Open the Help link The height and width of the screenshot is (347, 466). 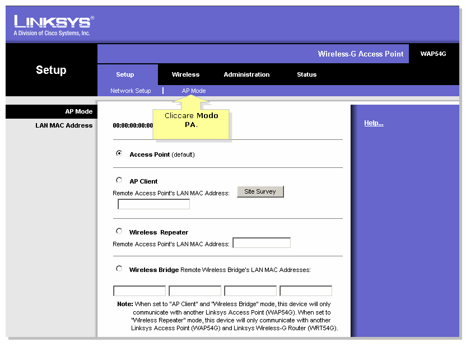[x=374, y=123]
